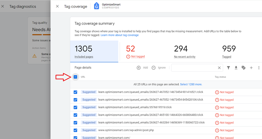Click URL ending 14673454-845428104/click

(151, 100)
